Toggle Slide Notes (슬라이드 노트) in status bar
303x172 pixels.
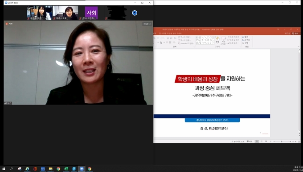pos(238,141)
